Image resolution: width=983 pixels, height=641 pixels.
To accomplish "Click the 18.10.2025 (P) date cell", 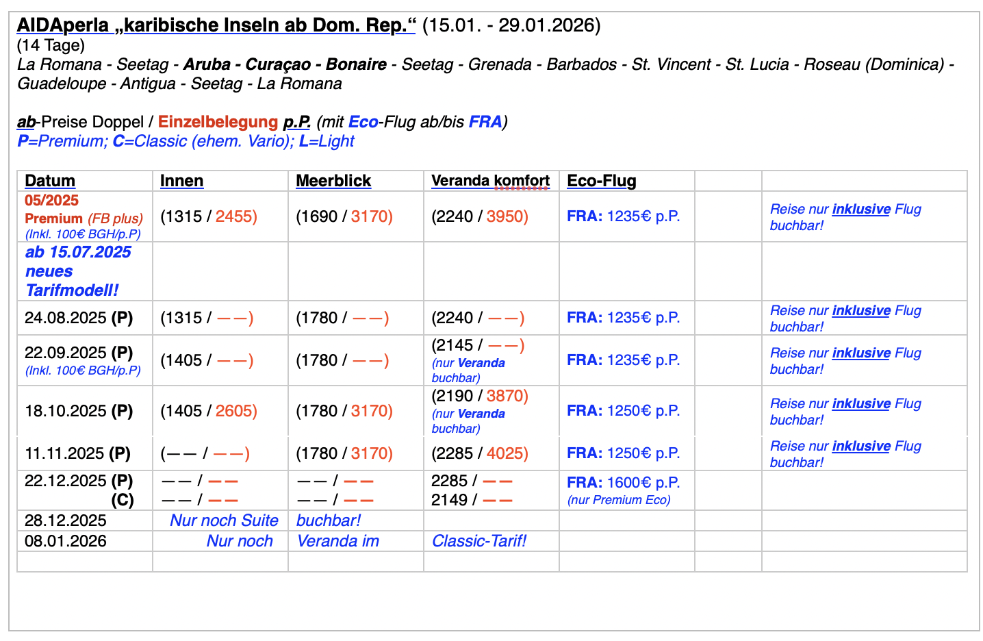I will click(79, 411).
